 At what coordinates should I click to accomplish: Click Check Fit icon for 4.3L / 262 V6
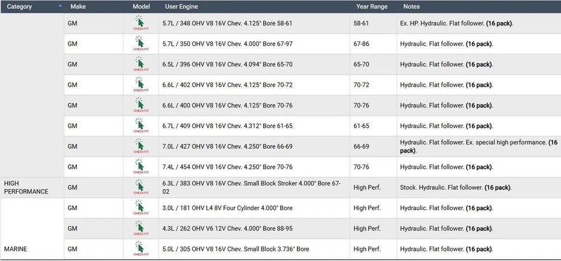[140, 229]
